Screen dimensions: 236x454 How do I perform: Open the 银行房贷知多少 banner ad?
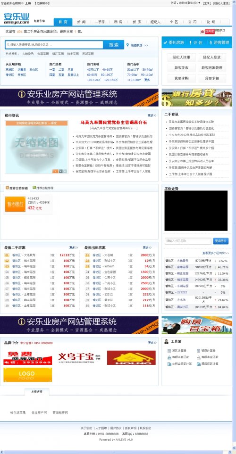(x=197, y=98)
